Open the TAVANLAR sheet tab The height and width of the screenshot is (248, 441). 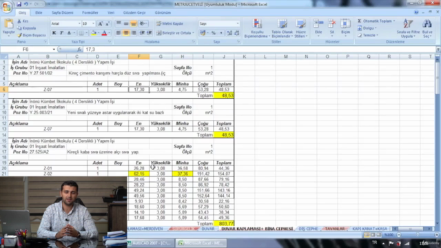[x=335, y=229]
